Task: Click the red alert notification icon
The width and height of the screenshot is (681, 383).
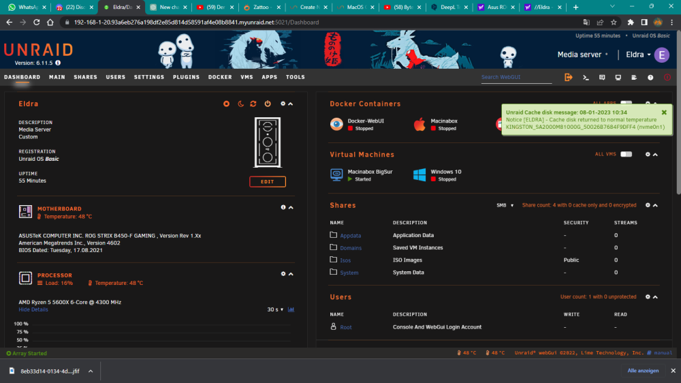Action: coord(667,78)
